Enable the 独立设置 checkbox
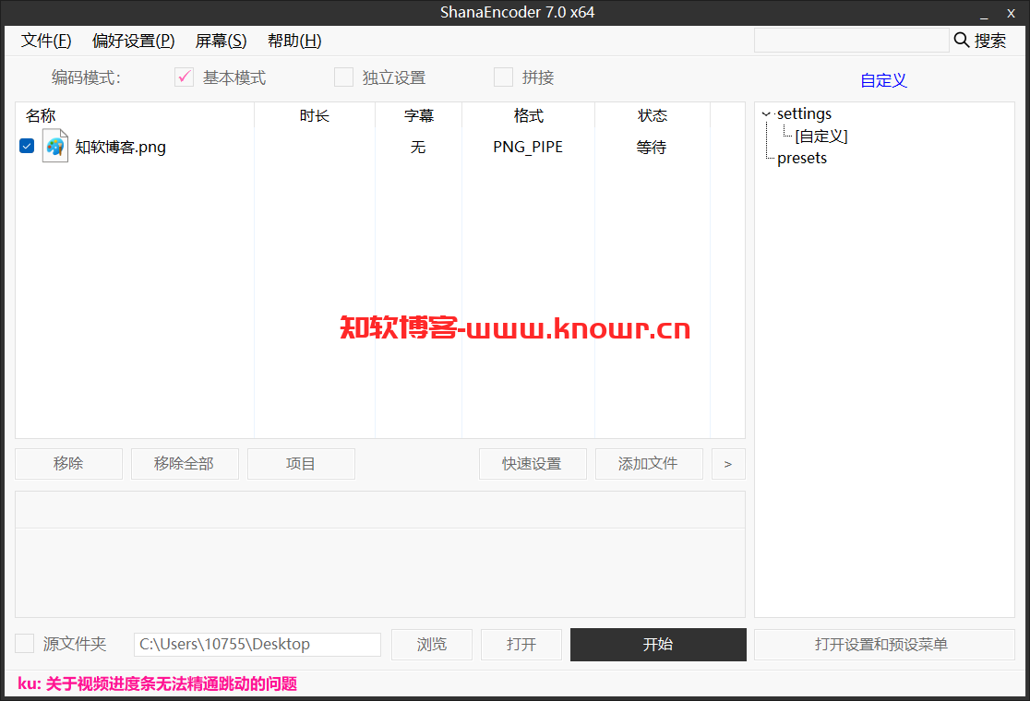 (x=343, y=77)
